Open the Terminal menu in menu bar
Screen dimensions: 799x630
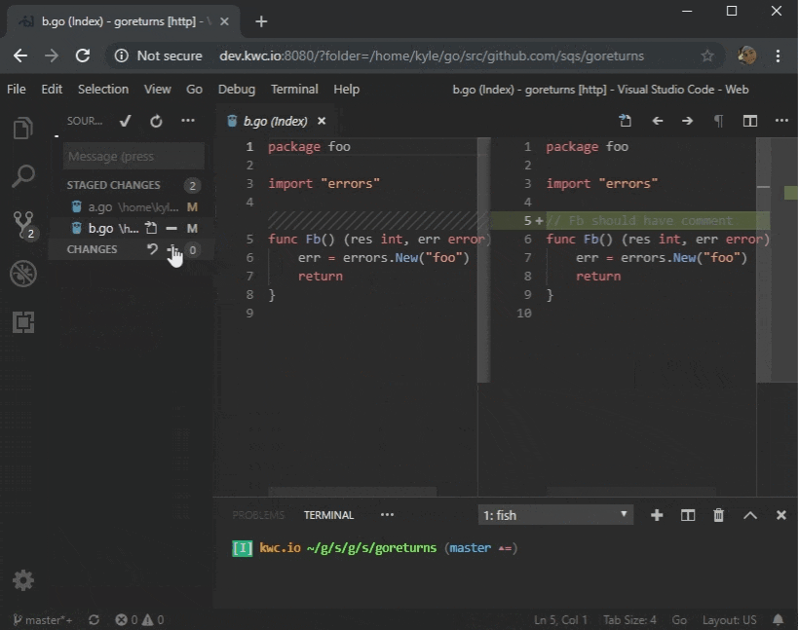click(294, 89)
